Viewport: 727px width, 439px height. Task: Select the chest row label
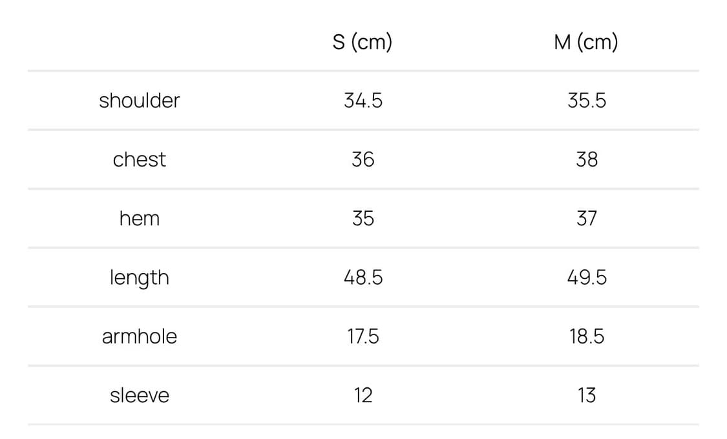click(139, 159)
